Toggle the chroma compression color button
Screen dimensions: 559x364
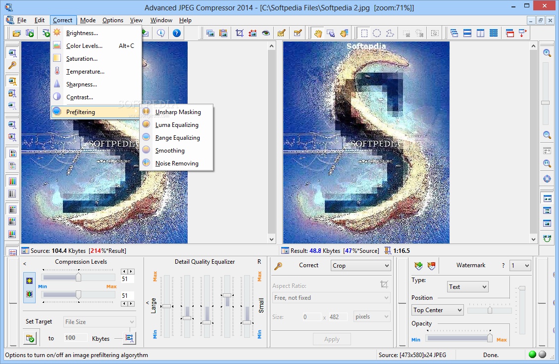30,294
